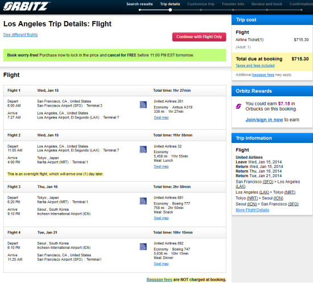Screen dimensions: 313x283
Task: Continue with Flight Only
Action: 199,37
